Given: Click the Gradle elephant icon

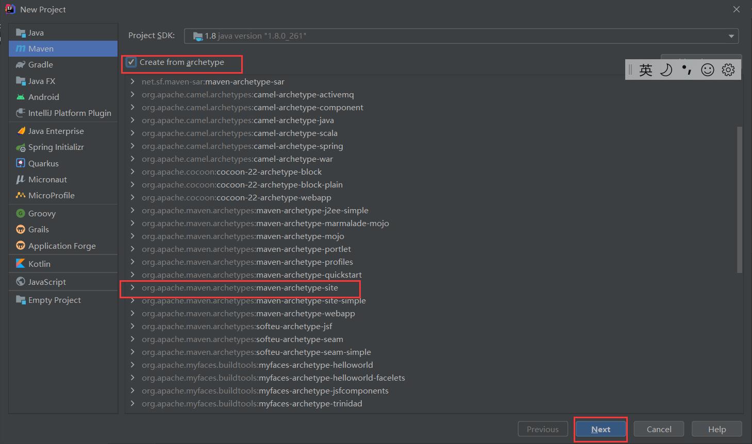Looking at the screenshot, I should pos(21,64).
